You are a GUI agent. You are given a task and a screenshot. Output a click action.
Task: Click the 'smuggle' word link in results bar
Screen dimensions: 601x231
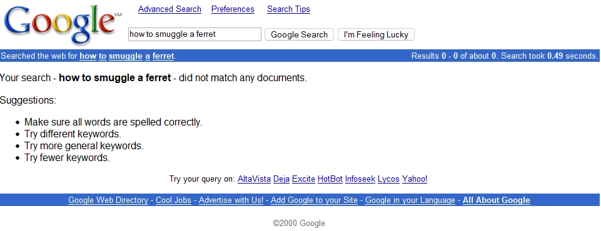(x=125, y=56)
